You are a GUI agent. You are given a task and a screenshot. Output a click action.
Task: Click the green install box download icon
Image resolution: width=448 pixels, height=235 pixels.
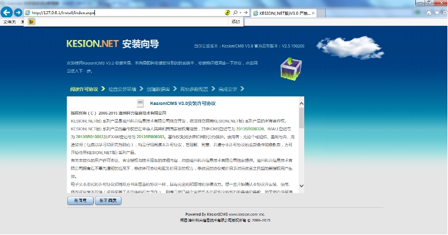point(291,68)
